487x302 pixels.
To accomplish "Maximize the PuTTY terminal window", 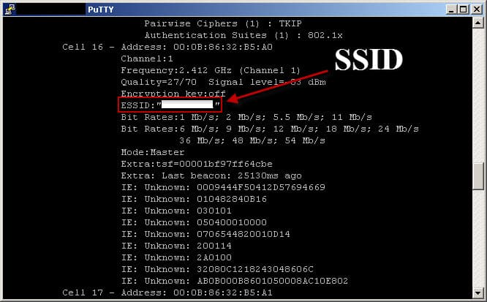I will point(461,9).
